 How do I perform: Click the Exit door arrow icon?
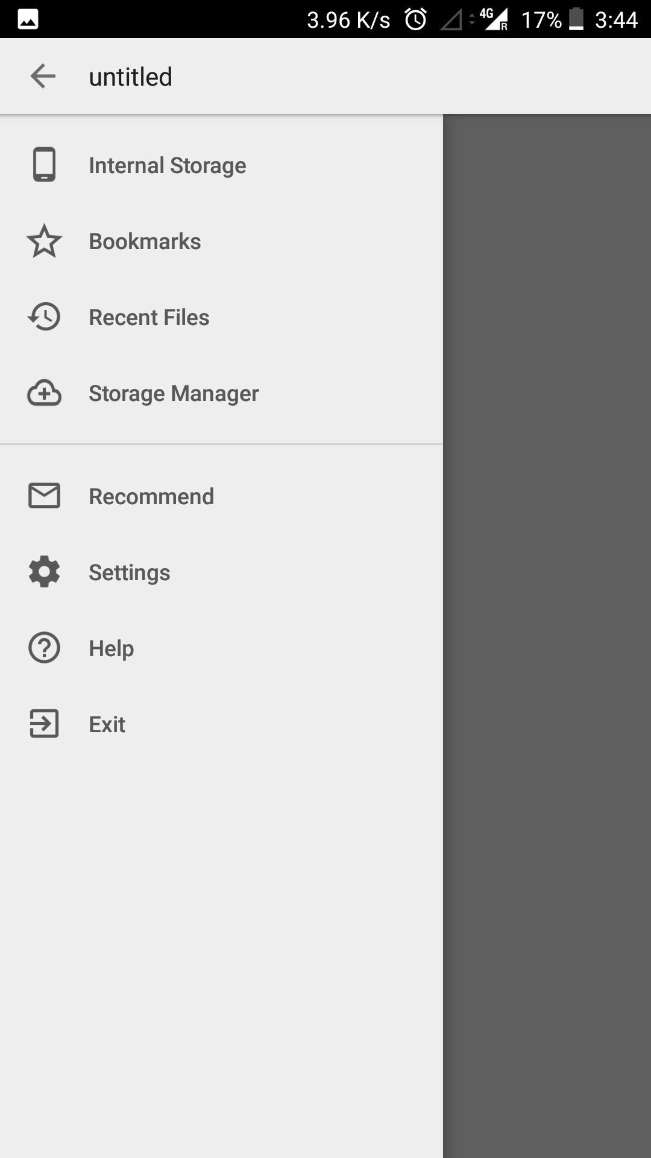44,724
